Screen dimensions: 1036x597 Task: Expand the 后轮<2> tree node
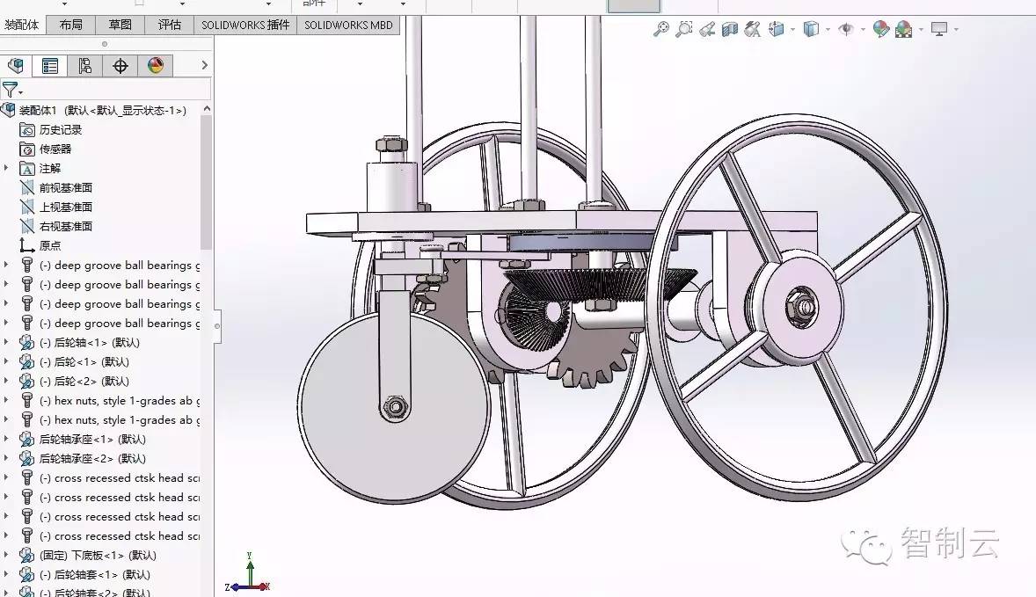click(7, 381)
